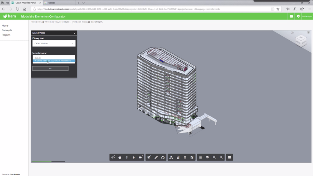Screen dimensions: 313x176
Task: Open the Model Browser tree icon
Action: [171, 157]
